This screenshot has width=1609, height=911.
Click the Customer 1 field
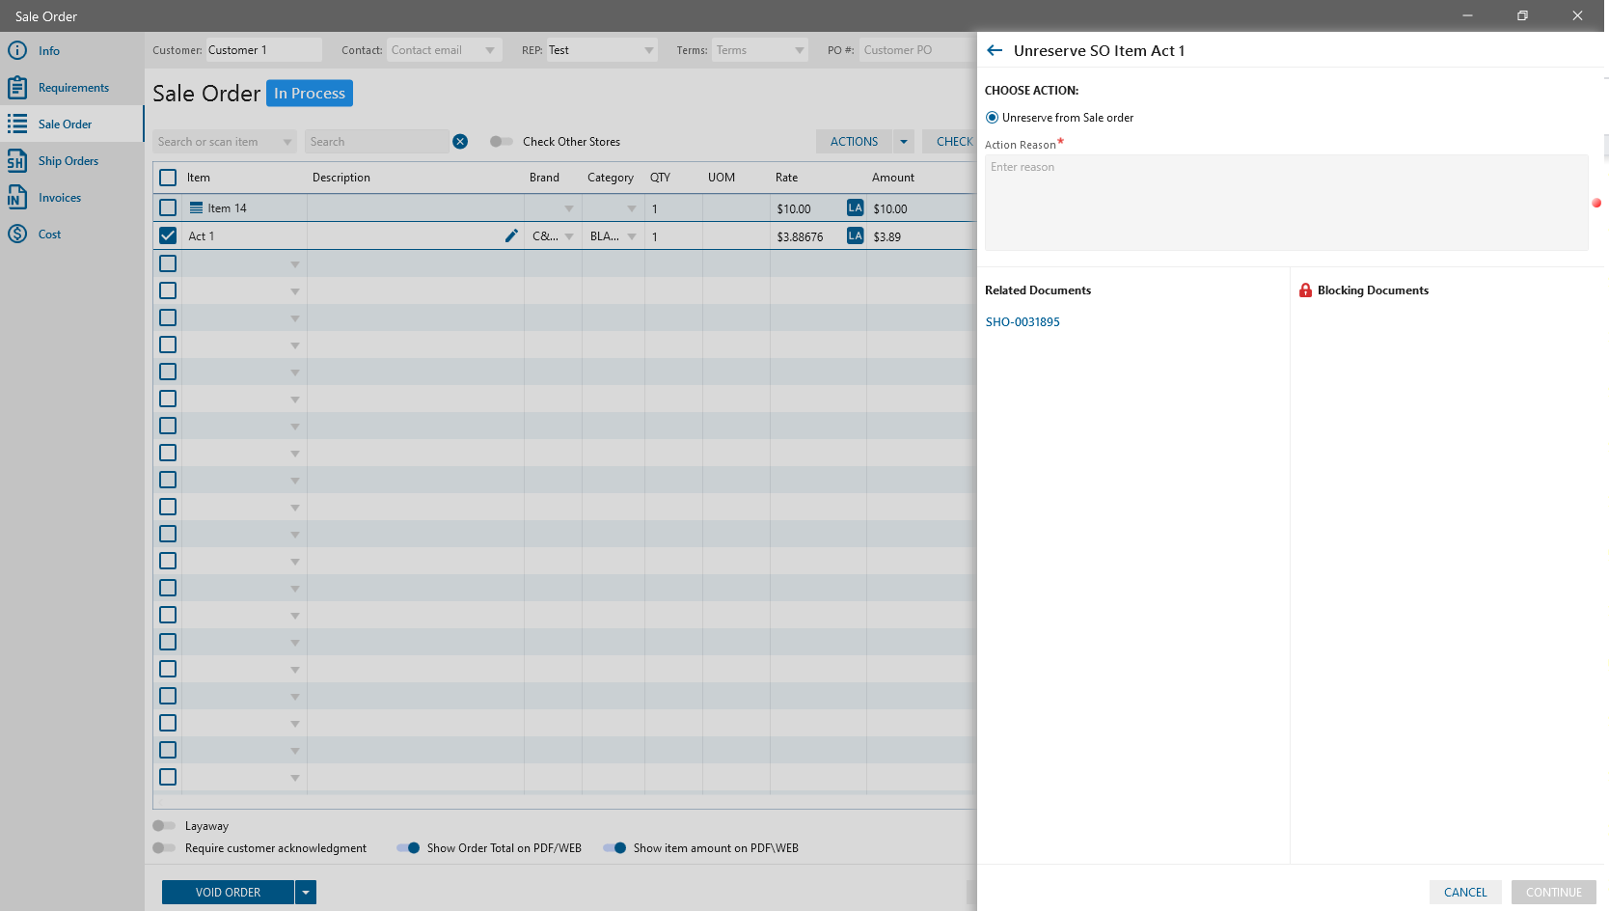click(263, 50)
